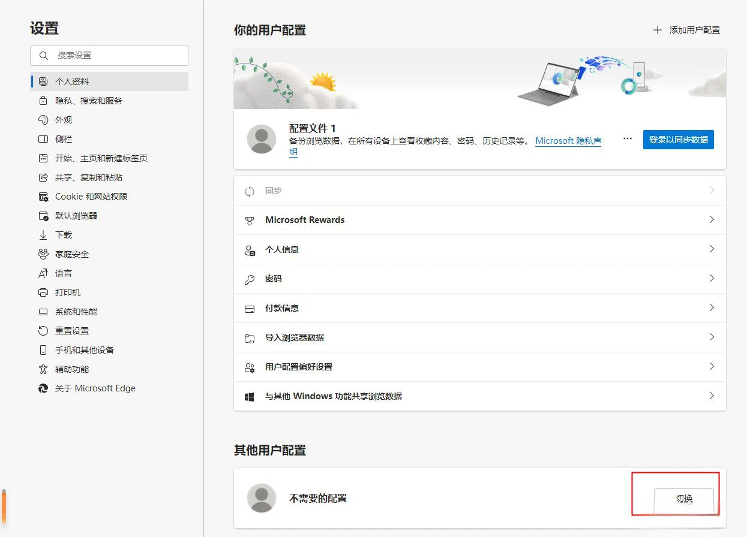Viewport: 747px width, 537px height.
Task: Click the trophy icon for Microsoft Rewards
Action: click(x=250, y=221)
